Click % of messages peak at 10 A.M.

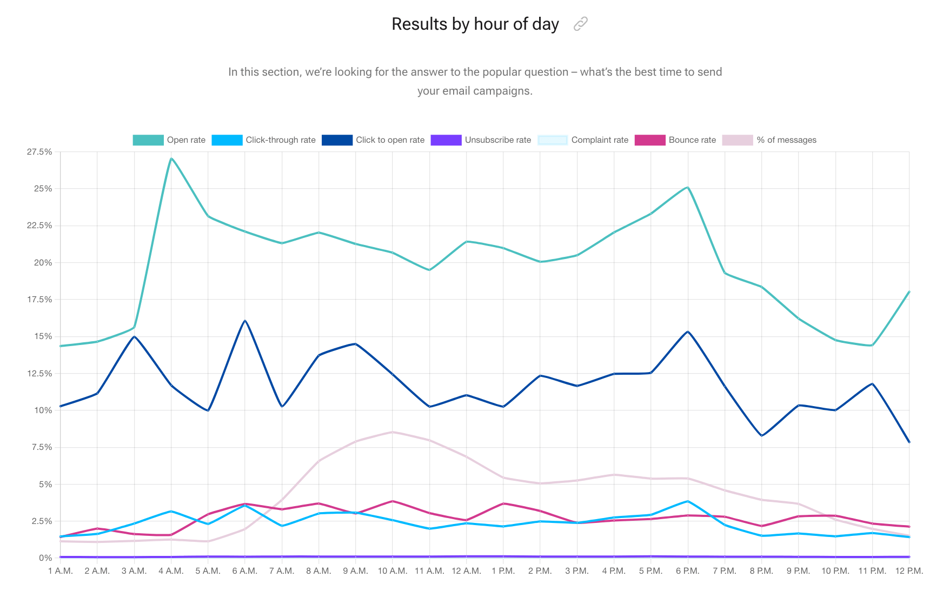click(393, 432)
